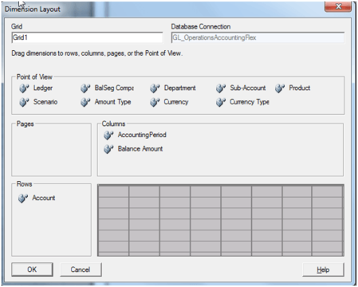Image resolution: width=358 pixels, height=287 pixels.
Task: Select the Scenario dimension icon
Action: (x=24, y=102)
